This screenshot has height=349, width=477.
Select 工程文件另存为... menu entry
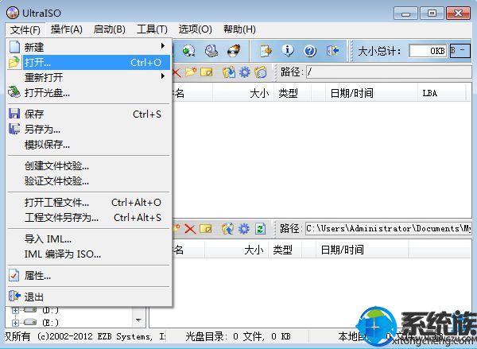tap(89, 218)
